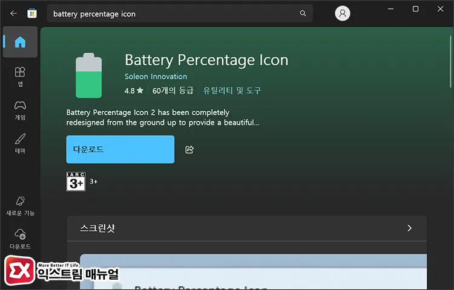Click the app description text
454x290 pixels.
click(163, 117)
